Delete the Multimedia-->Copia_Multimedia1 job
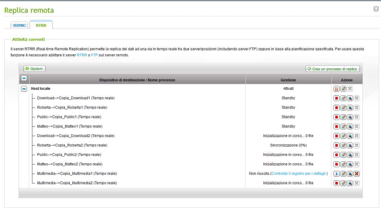The image size is (381, 208). pos(356,174)
